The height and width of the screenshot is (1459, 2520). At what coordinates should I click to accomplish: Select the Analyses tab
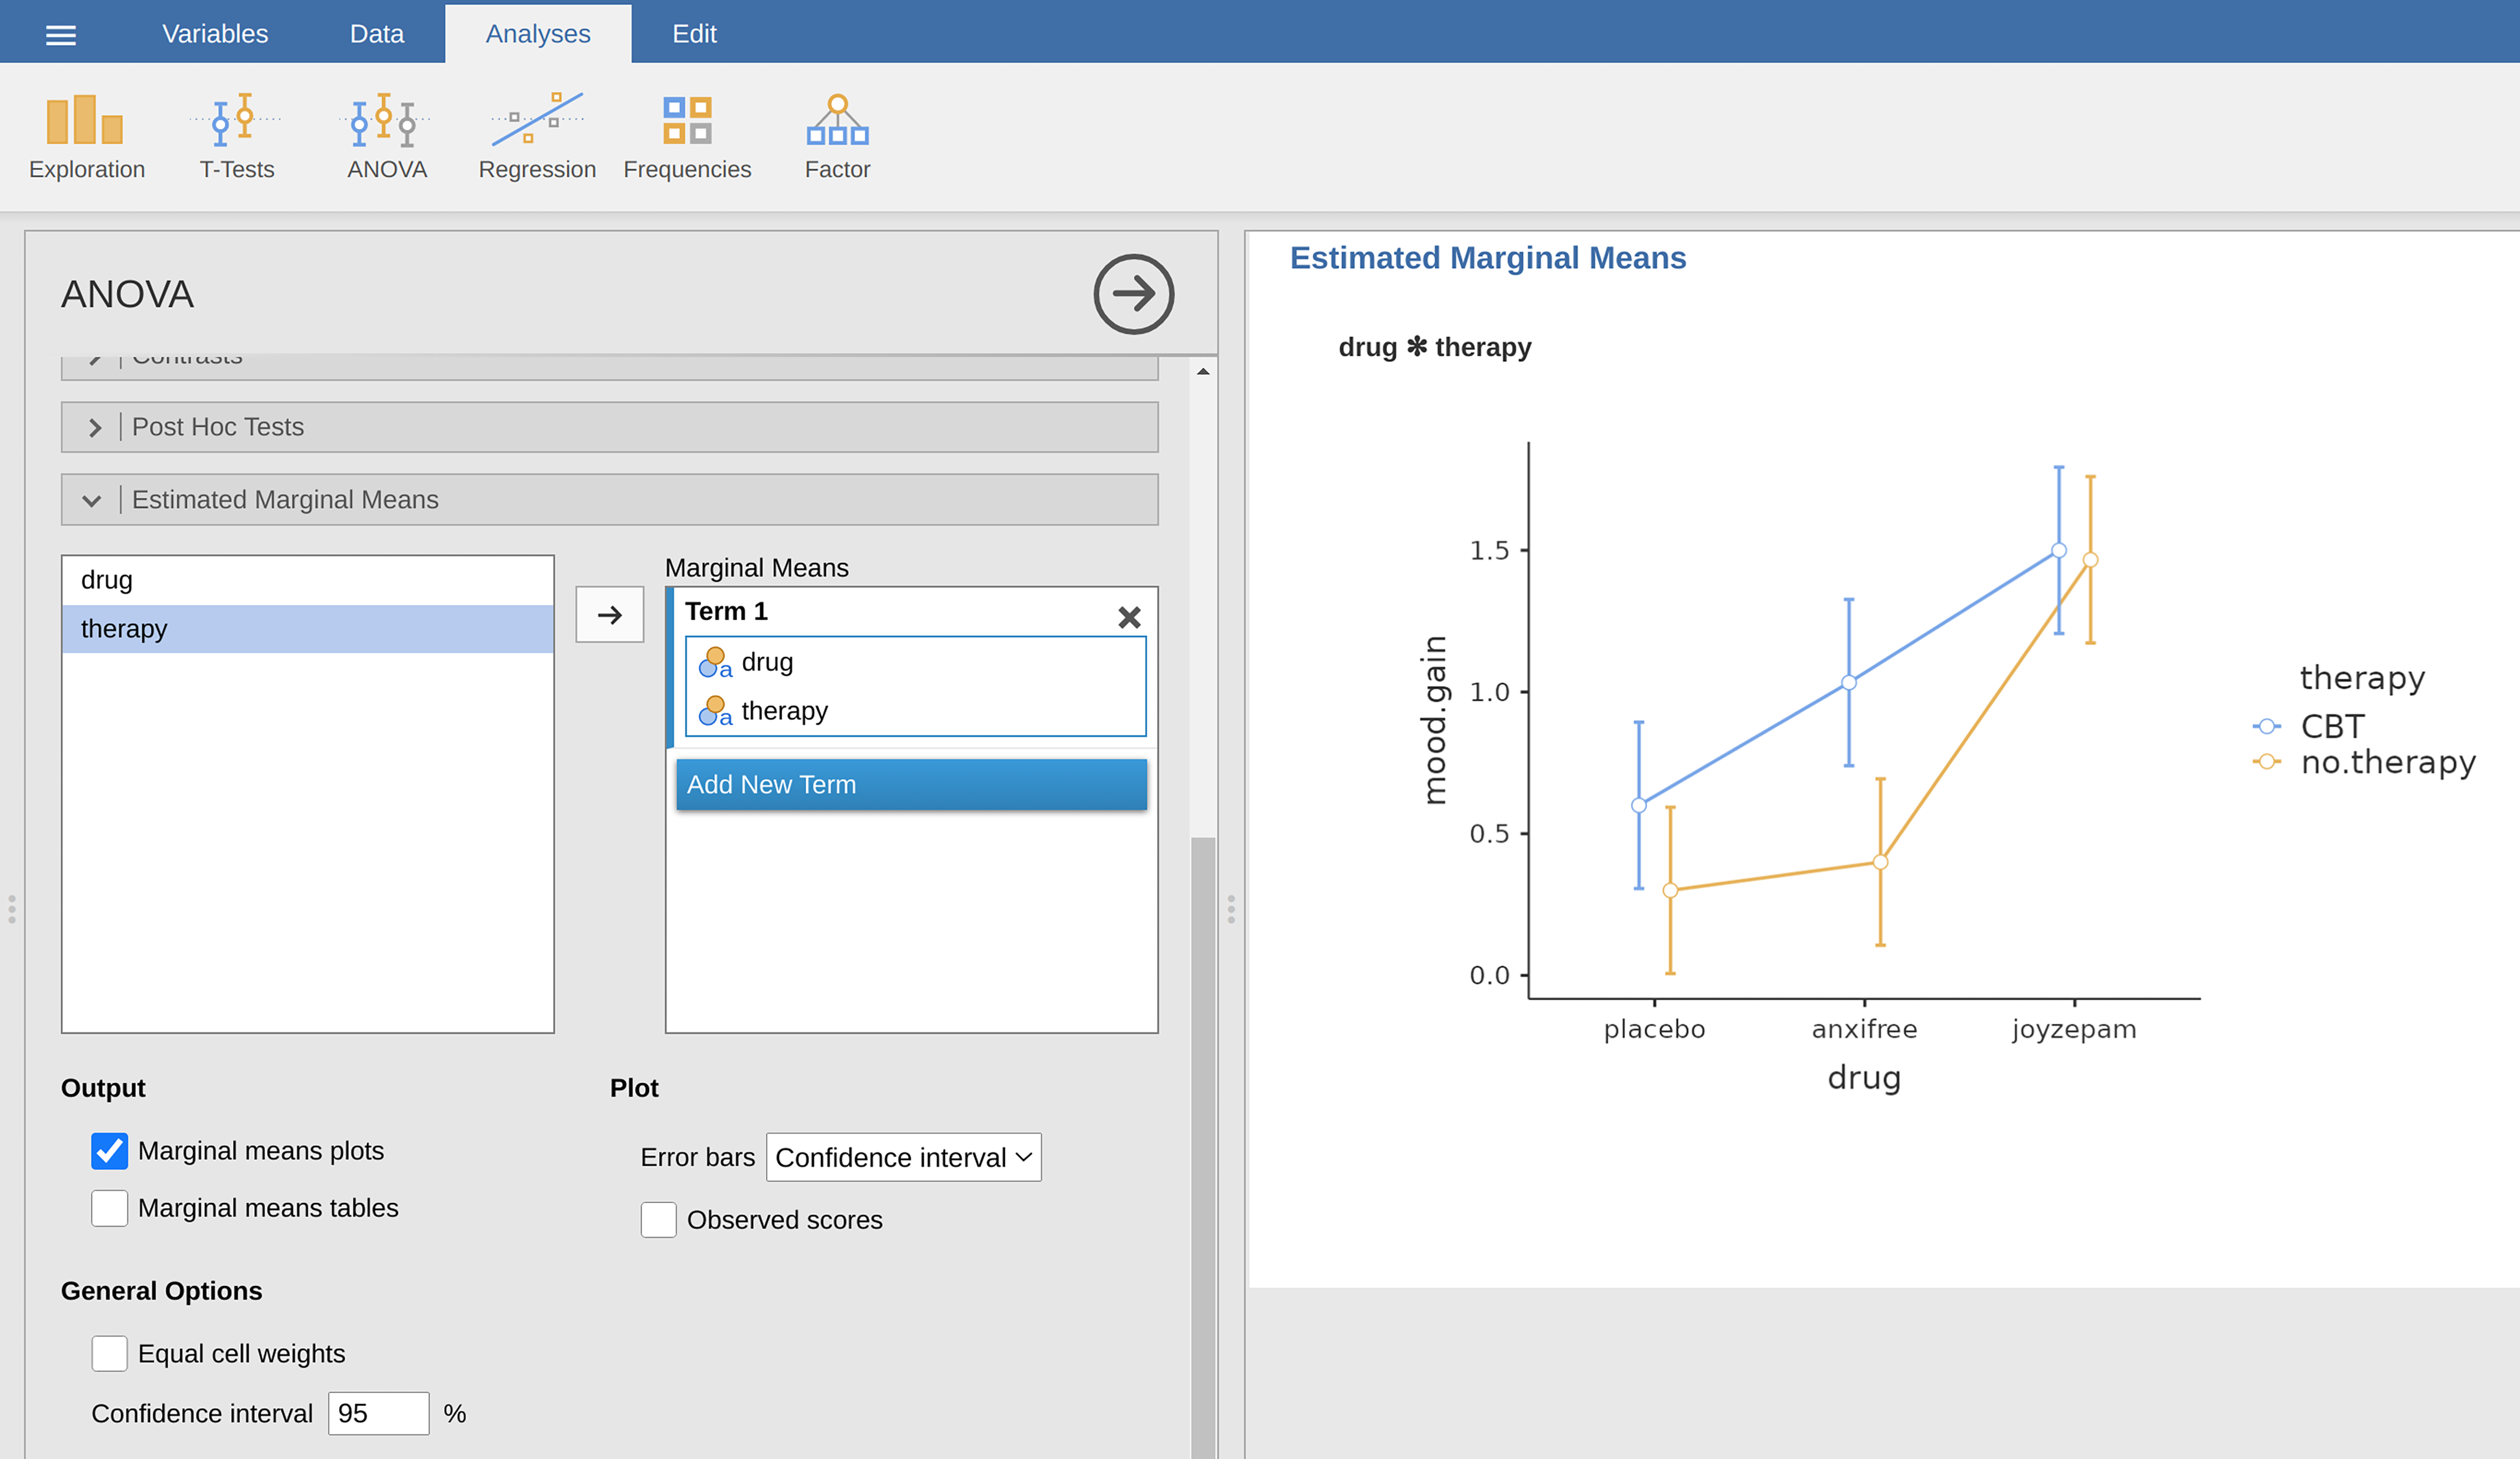pyautogui.click(x=538, y=33)
